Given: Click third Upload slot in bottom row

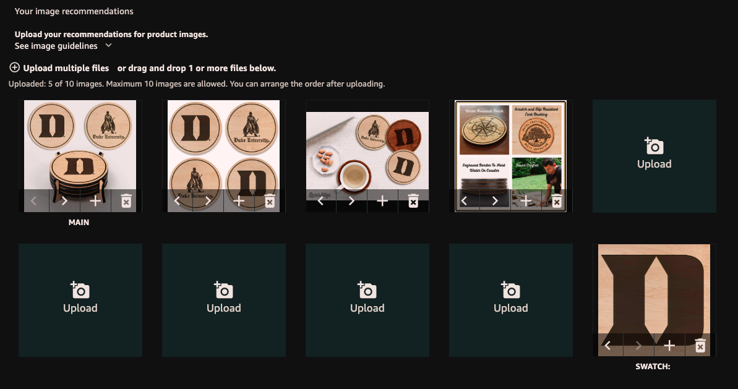Looking at the screenshot, I should [x=367, y=300].
